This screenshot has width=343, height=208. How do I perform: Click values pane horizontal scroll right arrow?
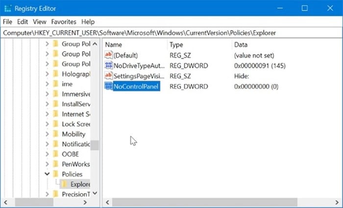point(337,202)
